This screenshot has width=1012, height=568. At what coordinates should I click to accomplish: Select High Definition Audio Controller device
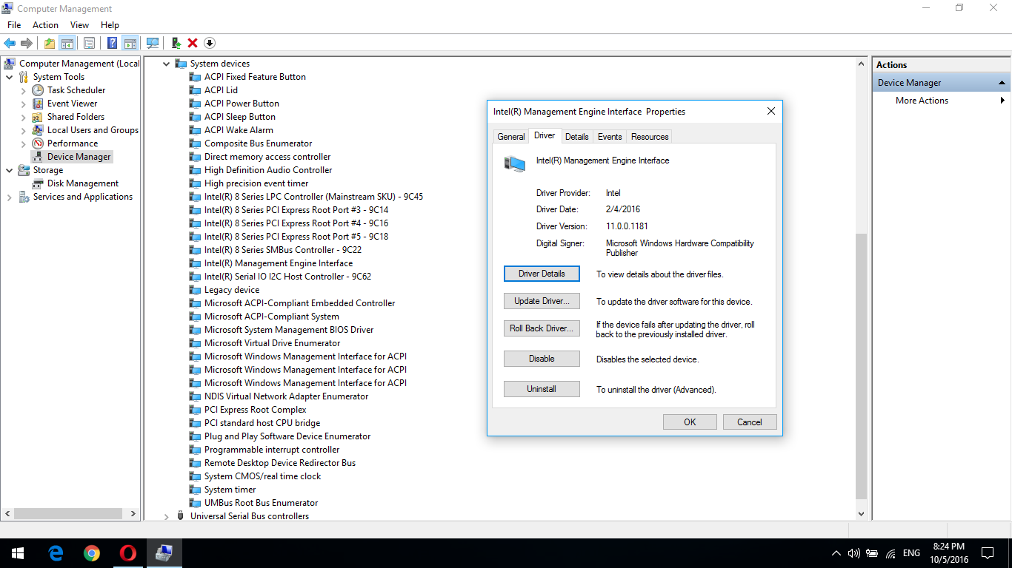coord(268,170)
